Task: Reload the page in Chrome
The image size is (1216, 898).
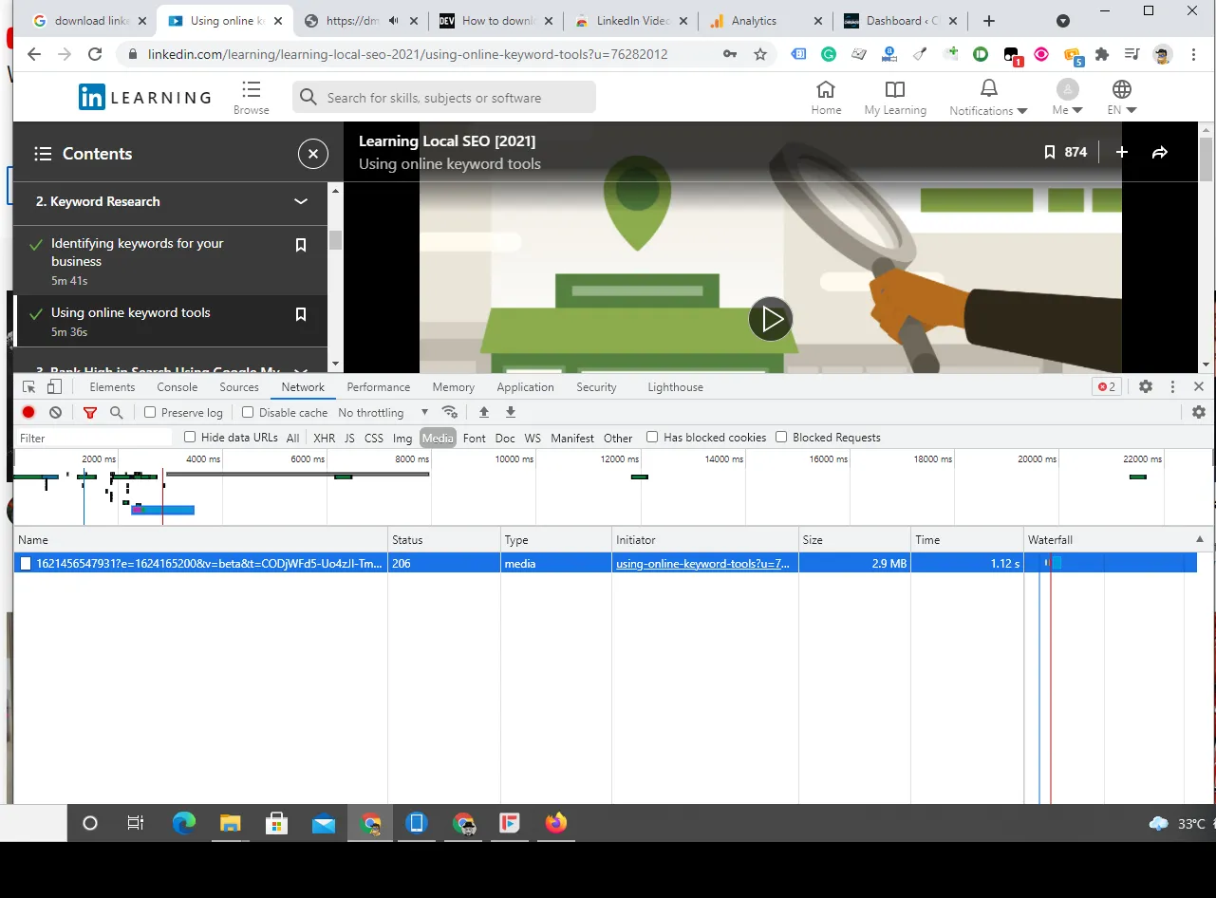Action: 95,54
